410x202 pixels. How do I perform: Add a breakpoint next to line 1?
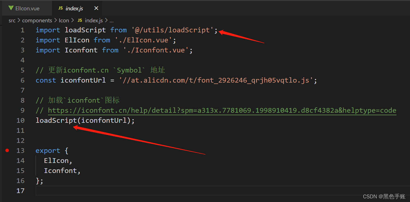tap(7, 30)
